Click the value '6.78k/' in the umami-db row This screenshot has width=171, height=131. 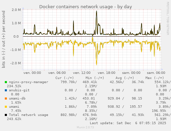pyautogui.click(x=91, y=103)
